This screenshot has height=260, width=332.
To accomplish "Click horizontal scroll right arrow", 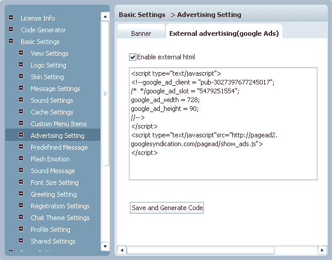I will point(322,250).
